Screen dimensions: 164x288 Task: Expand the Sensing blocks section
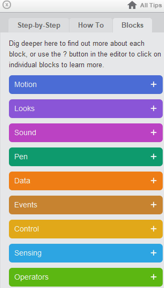coord(86,253)
